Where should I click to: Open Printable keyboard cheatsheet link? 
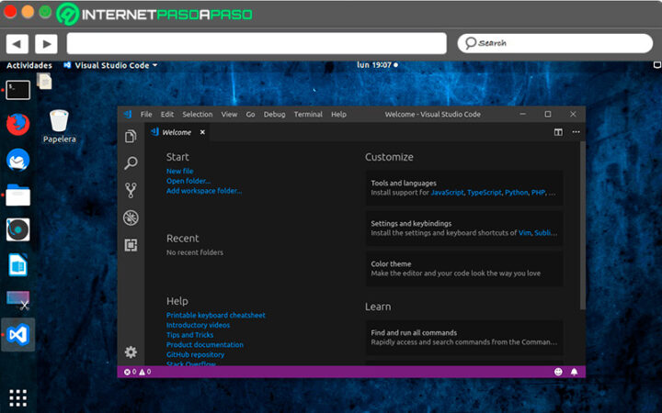click(x=215, y=315)
